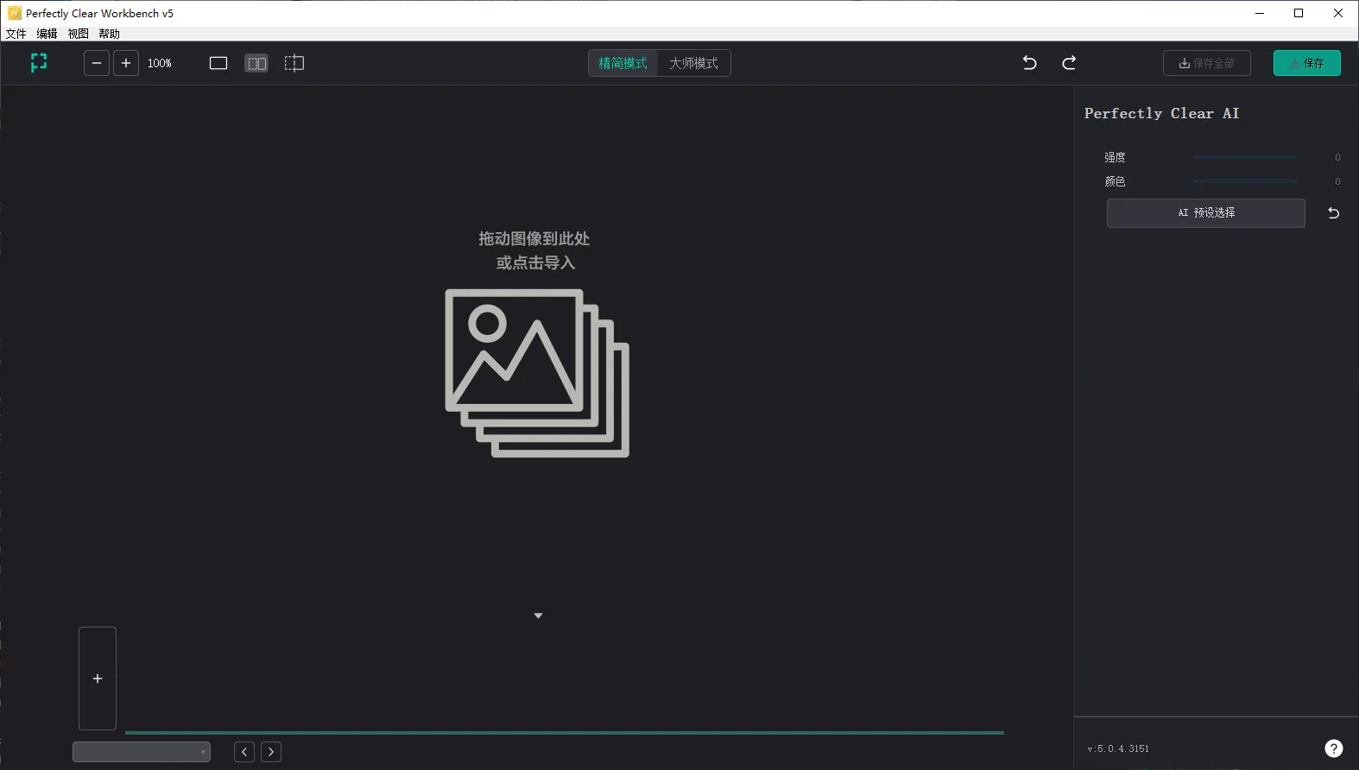Add an image with filmstrip plus tile
1359x770 pixels.
98,678
